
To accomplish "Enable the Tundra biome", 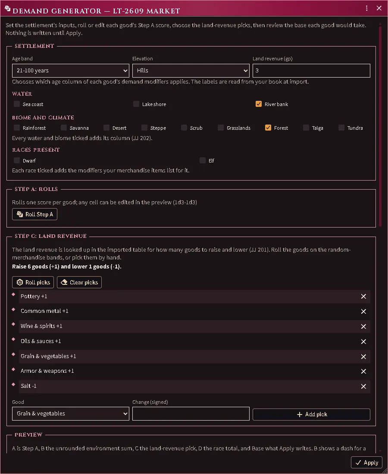I will pos(341,128).
